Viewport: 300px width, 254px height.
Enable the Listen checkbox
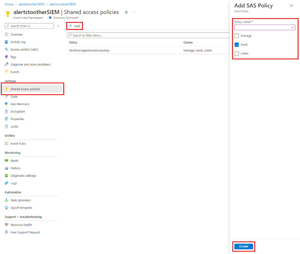coord(237,54)
